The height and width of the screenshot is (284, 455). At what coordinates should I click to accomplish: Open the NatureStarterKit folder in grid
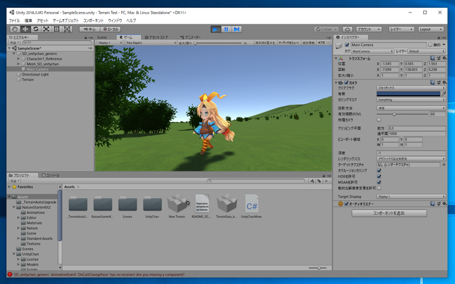point(102,206)
